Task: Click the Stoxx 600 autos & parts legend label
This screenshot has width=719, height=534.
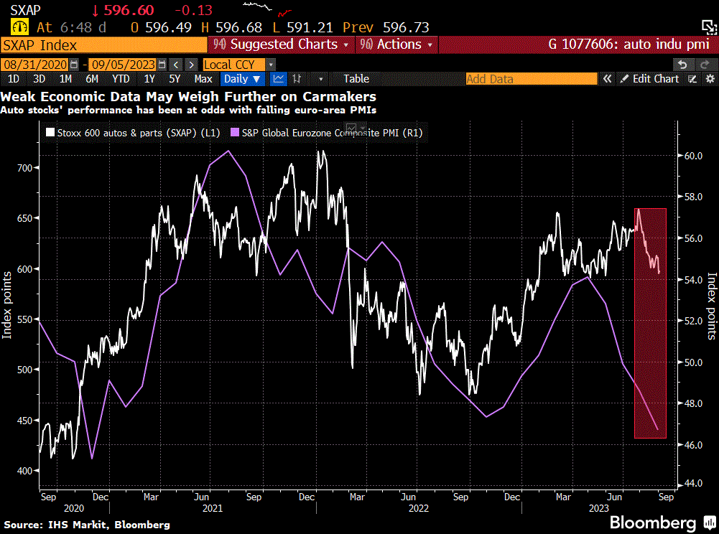Action: pyautogui.click(x=139, y=133)
